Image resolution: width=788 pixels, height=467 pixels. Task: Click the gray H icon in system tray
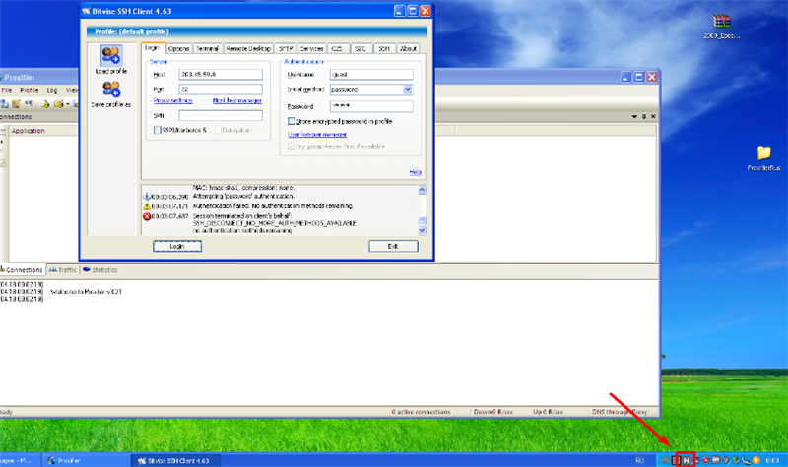coord(686,460)
